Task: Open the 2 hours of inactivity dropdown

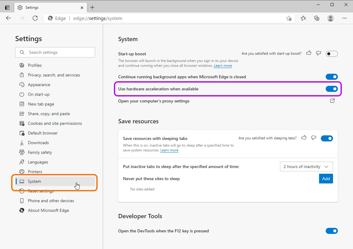Action: [306, 167]
